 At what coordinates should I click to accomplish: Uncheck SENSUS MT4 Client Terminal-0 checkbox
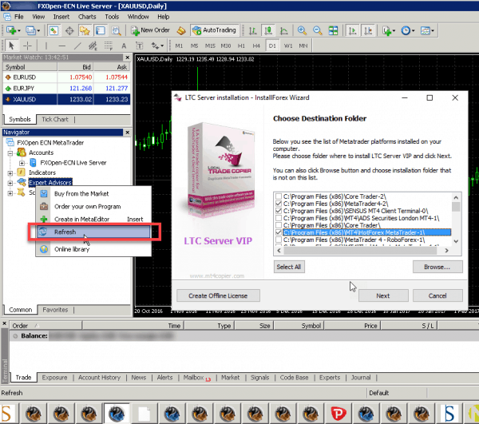coord(279,211)
